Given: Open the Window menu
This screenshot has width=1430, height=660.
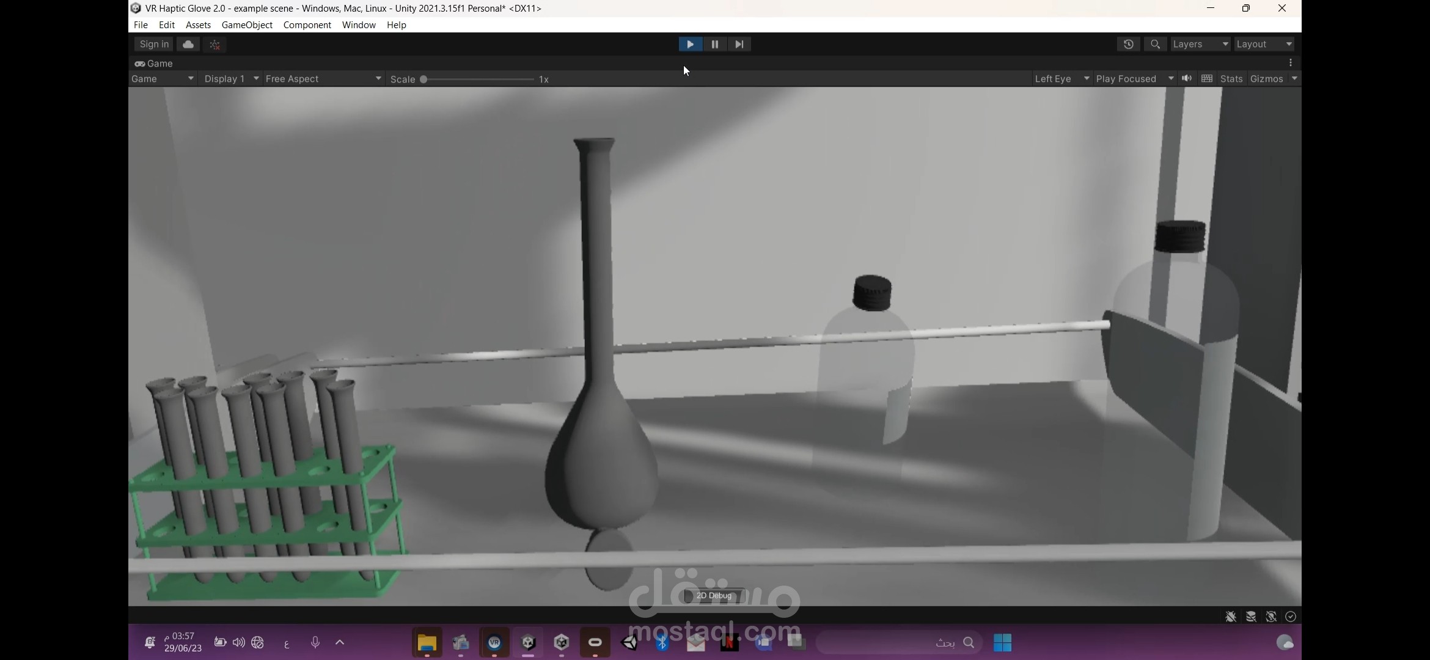Looking at the screenshot, I should click(359, 25).
